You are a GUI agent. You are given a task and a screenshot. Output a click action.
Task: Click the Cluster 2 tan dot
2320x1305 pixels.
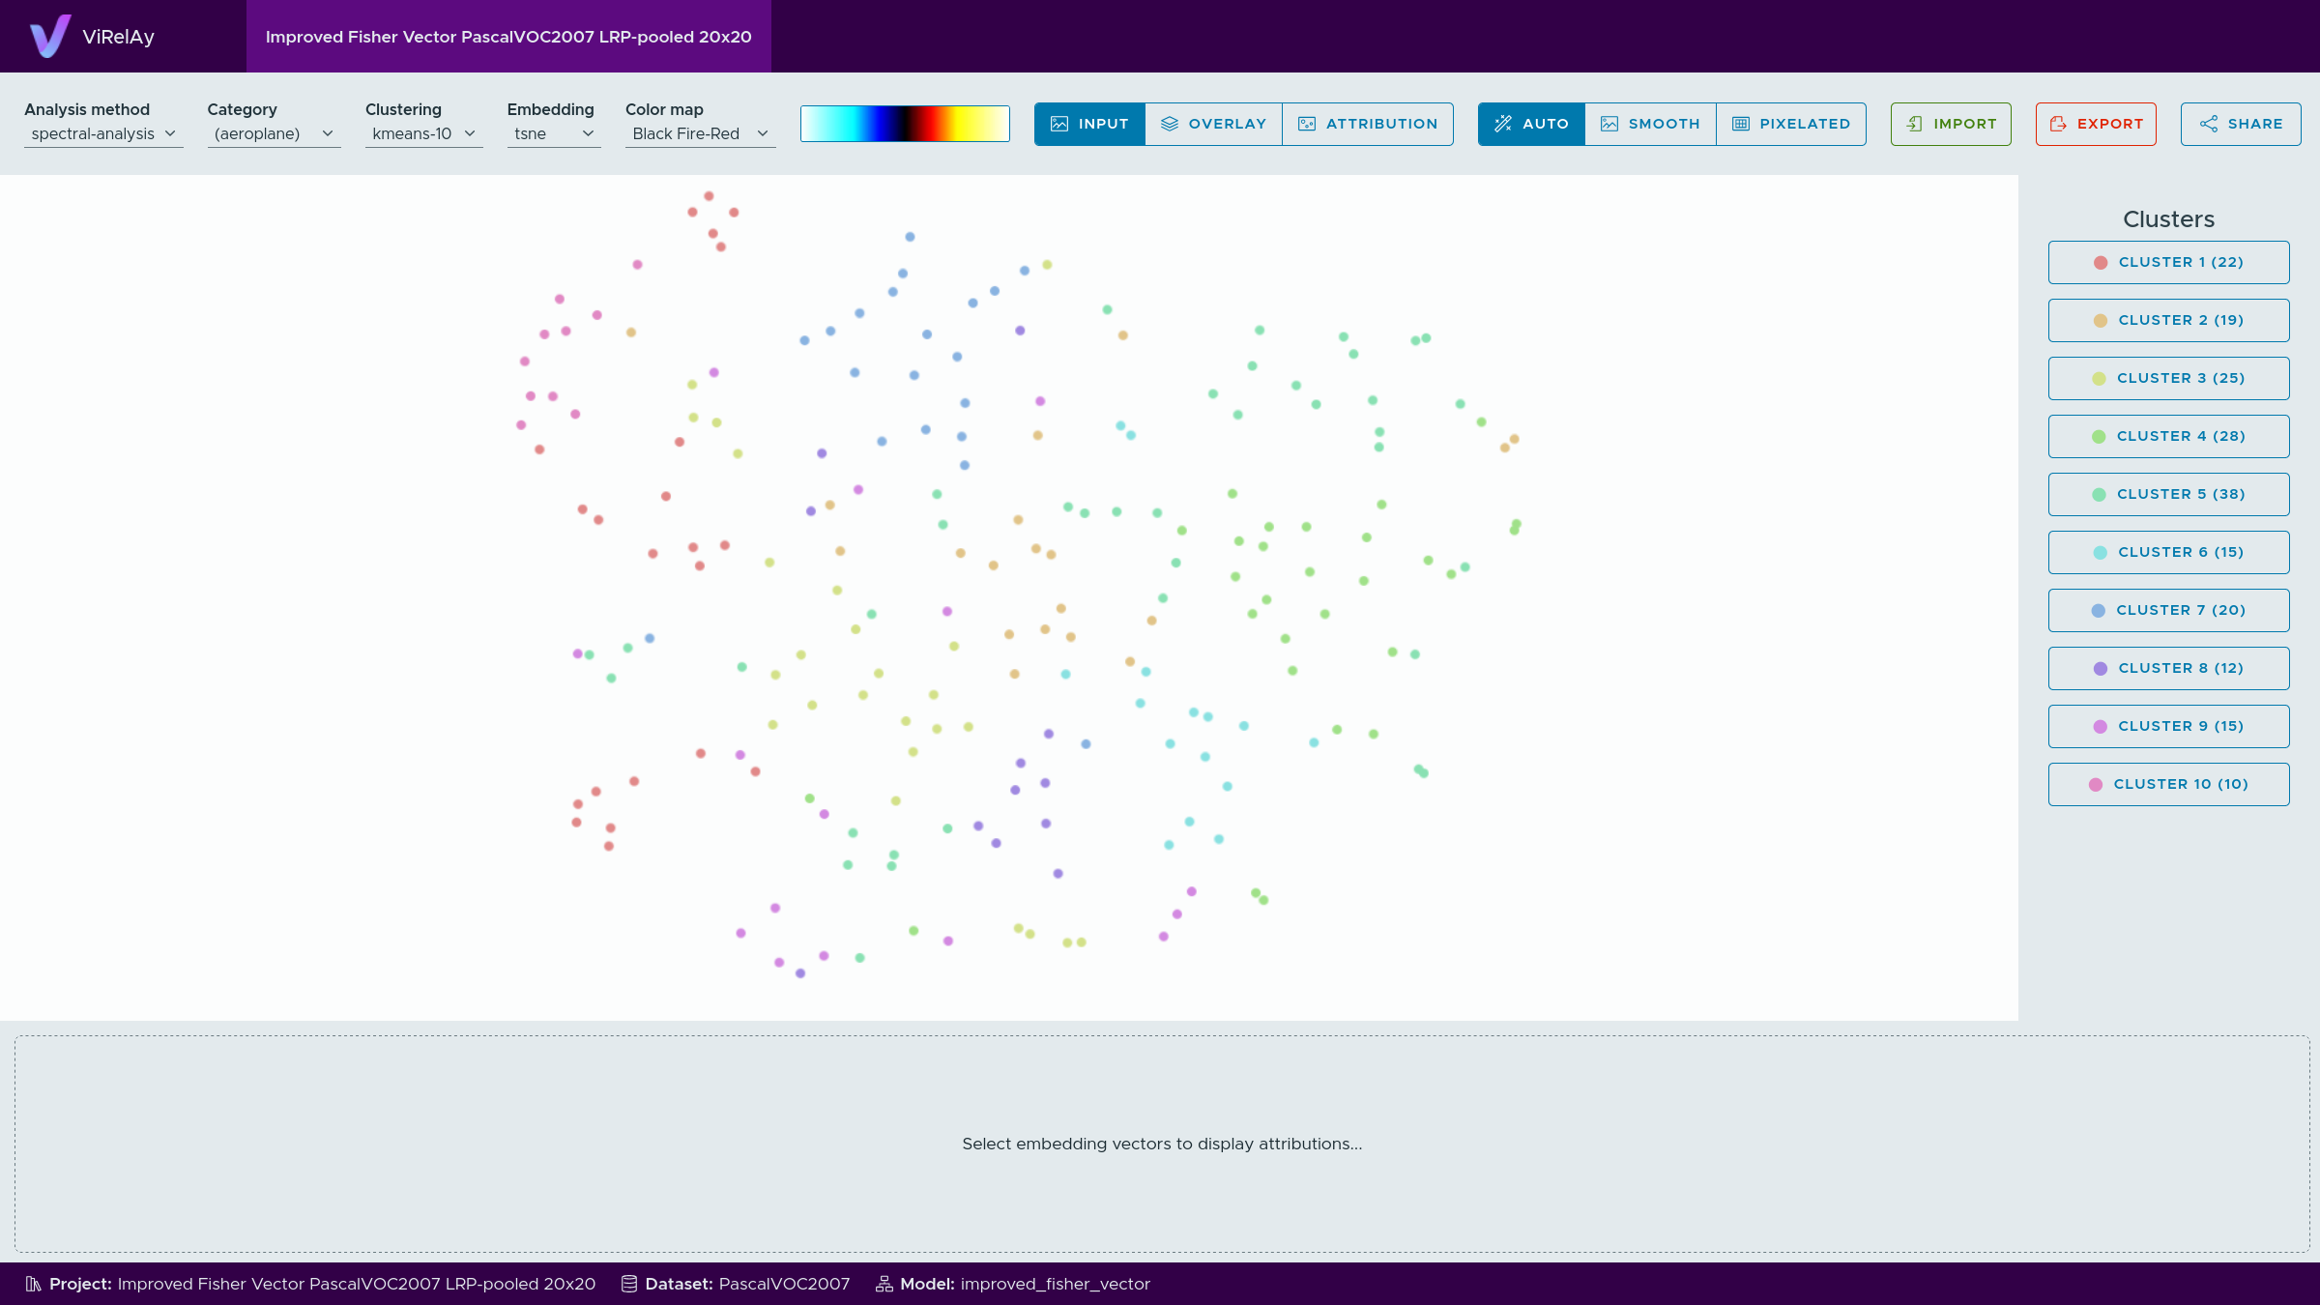2101,321
